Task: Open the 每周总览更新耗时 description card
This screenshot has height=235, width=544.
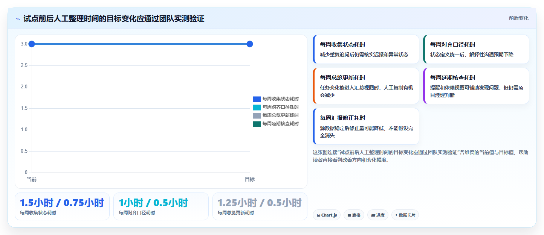Action: pyautogui.click(x=366, y=86)
